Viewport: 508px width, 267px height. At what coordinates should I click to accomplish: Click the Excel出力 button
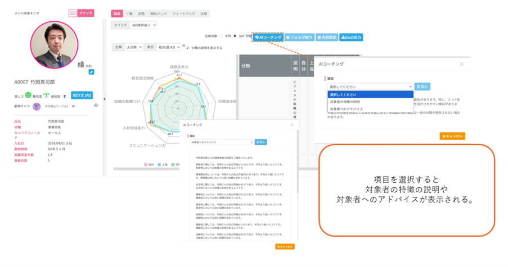[352, 37]
